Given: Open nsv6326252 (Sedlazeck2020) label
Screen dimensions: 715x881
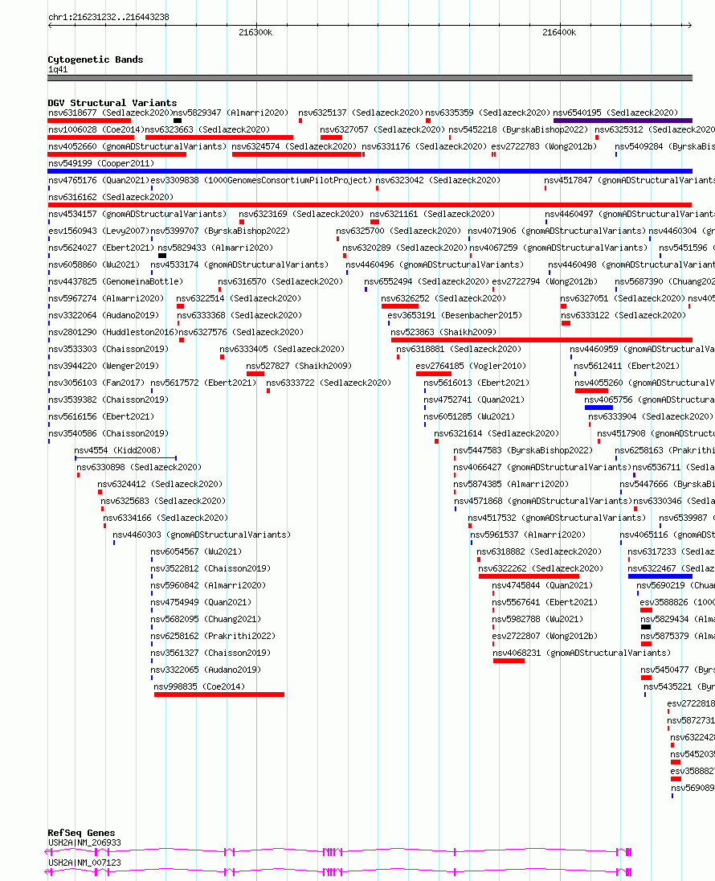Looking at the screenshot, I should 443,298.
